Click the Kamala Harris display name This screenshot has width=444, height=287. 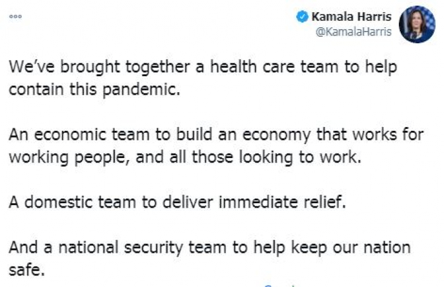click(351, 17)
